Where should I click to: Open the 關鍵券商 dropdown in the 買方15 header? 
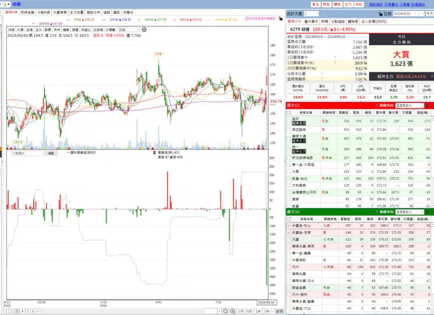[409, 105]
